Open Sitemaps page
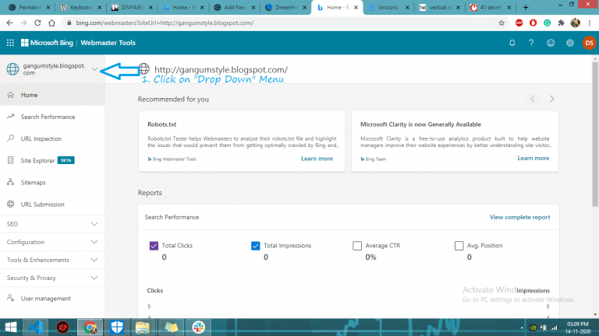This screenshot has width=599, height=336. pyautogui.click(x=52, y=183)
